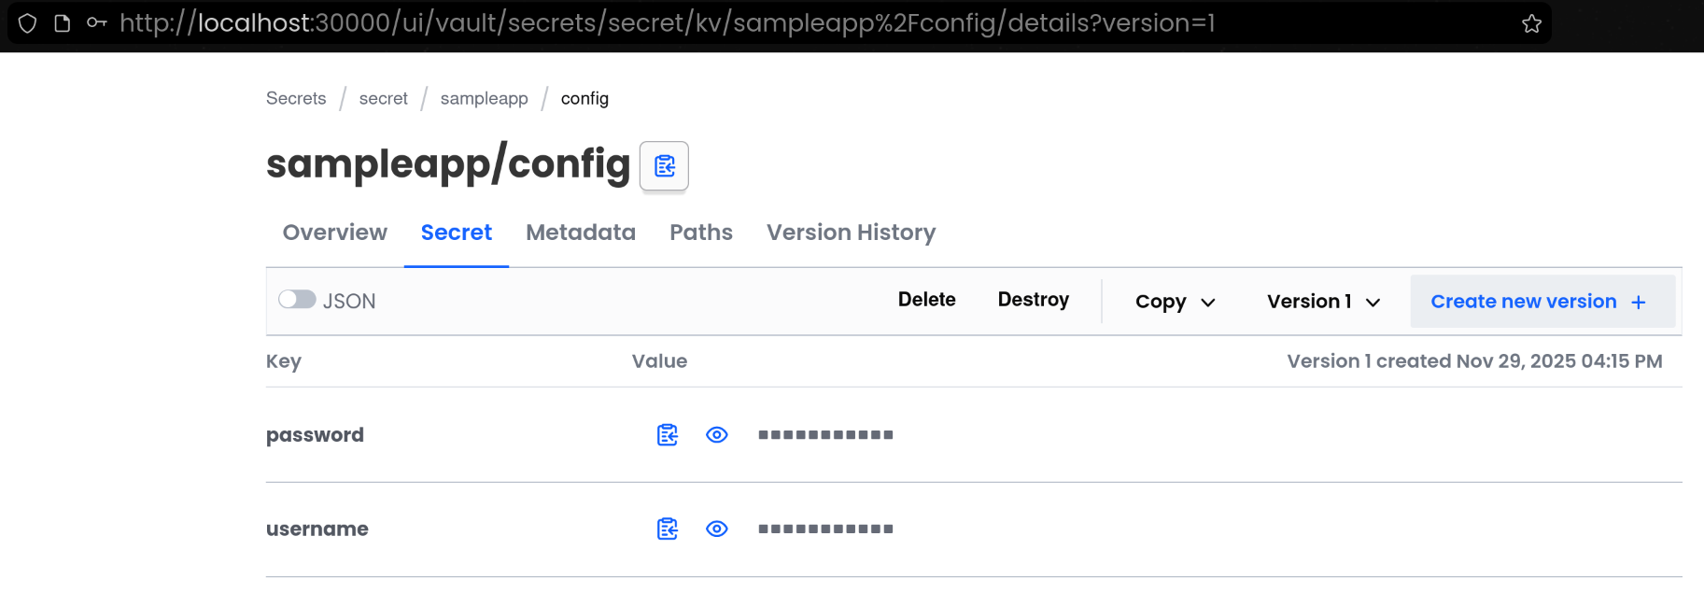Screen dimensions: 1704x607
Task: Click the shield icon in the address bar
Action: [28, 23]
